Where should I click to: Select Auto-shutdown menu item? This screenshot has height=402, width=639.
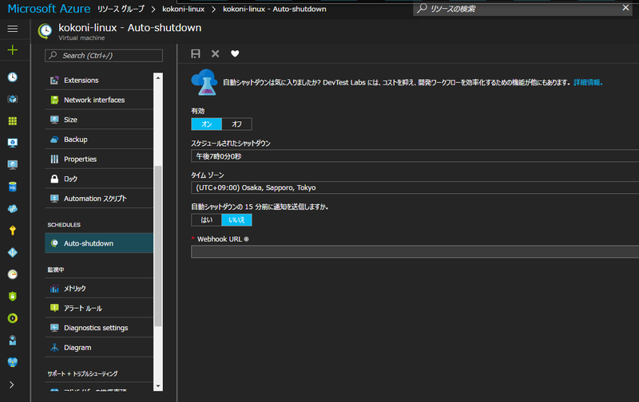[99, 243]
